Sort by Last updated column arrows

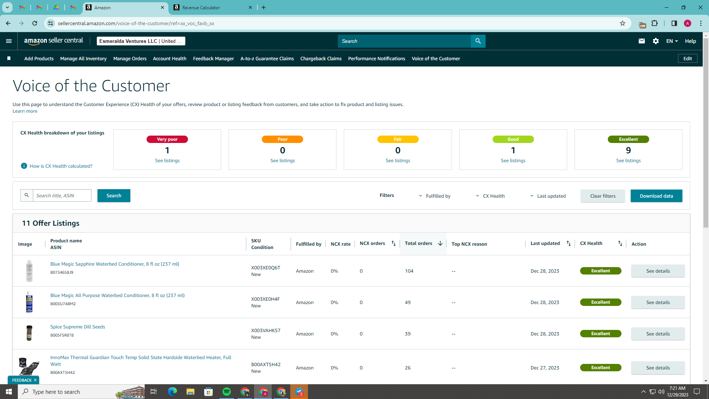tap(569, 243)
